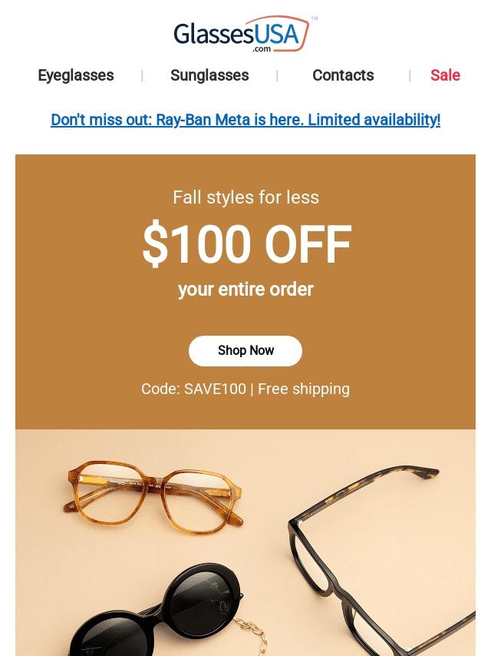
Task: Click the $100 OFF headline
Action: point(246,245)
